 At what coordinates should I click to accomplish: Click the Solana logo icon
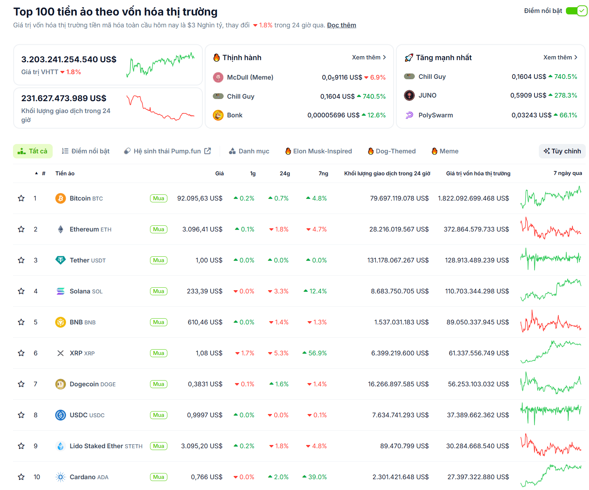61,291
